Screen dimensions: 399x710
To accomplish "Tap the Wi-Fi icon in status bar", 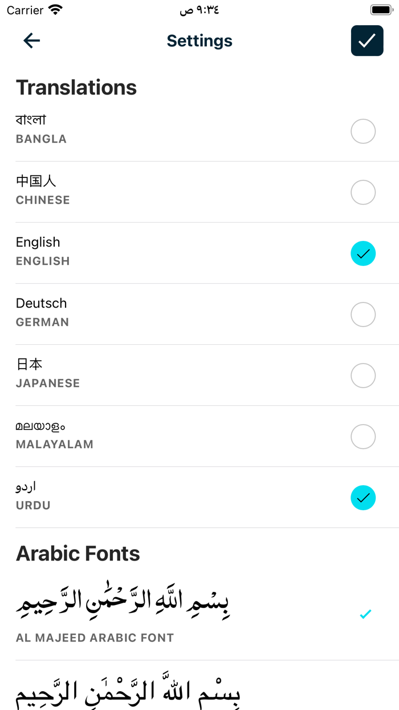I will (55, 10).
